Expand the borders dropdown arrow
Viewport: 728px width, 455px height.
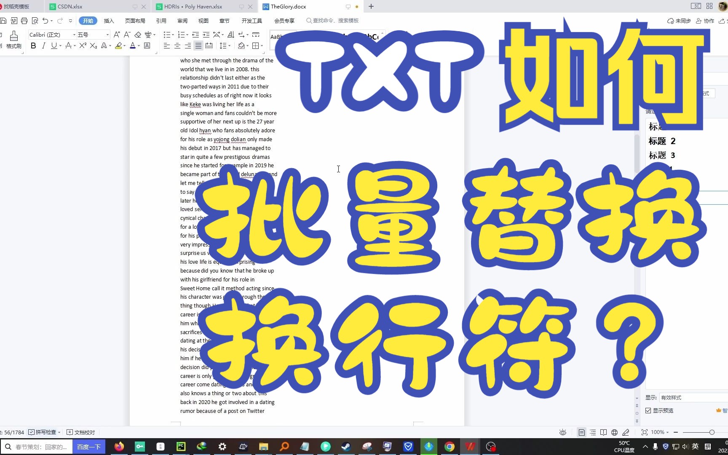tap(262, 45)
